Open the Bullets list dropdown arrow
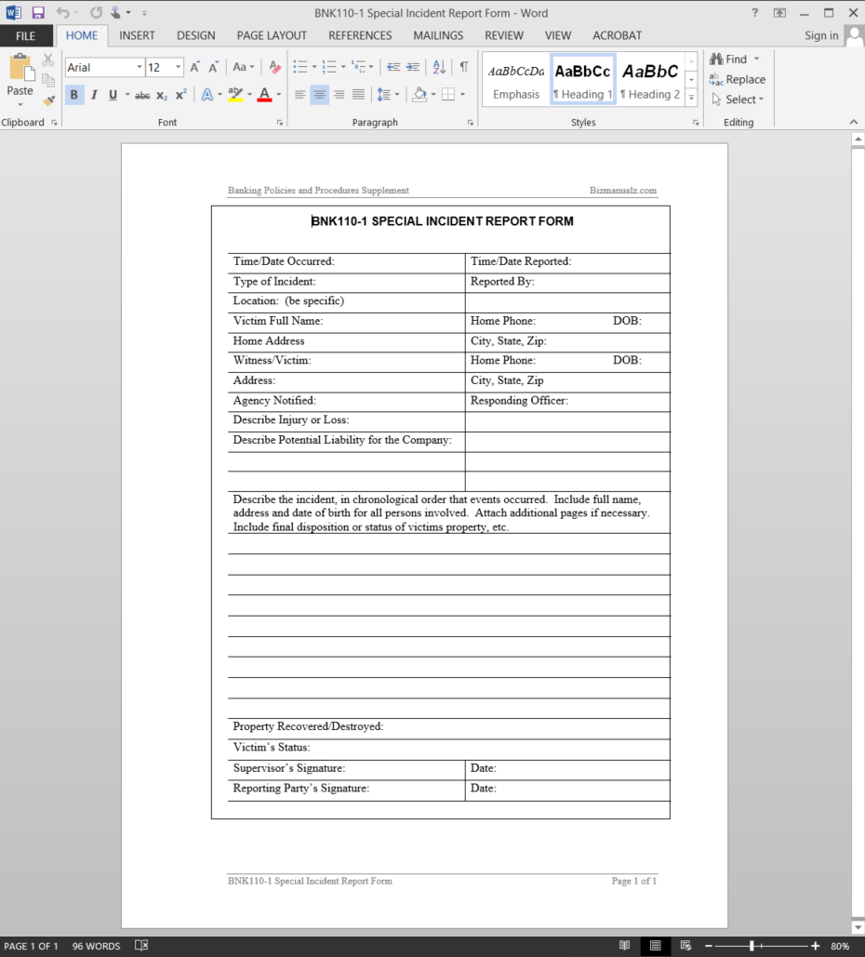 tap(314, 67)
